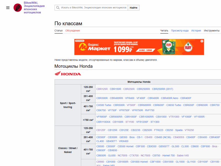
Task: Open the VF500F link
Action: 131,105
